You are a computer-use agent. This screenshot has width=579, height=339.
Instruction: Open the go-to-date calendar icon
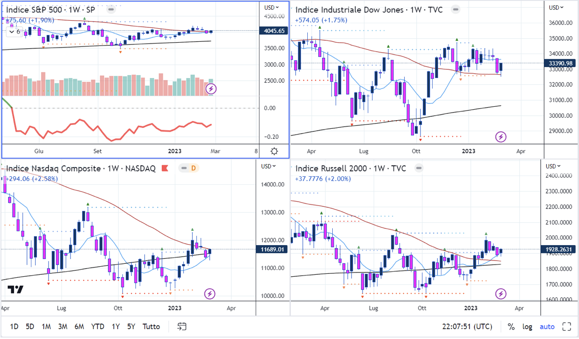point(181,327)
